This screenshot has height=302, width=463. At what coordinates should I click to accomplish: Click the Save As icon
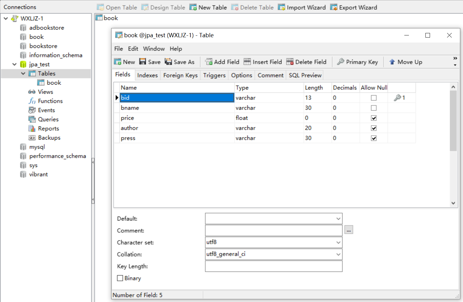point(168,62)
